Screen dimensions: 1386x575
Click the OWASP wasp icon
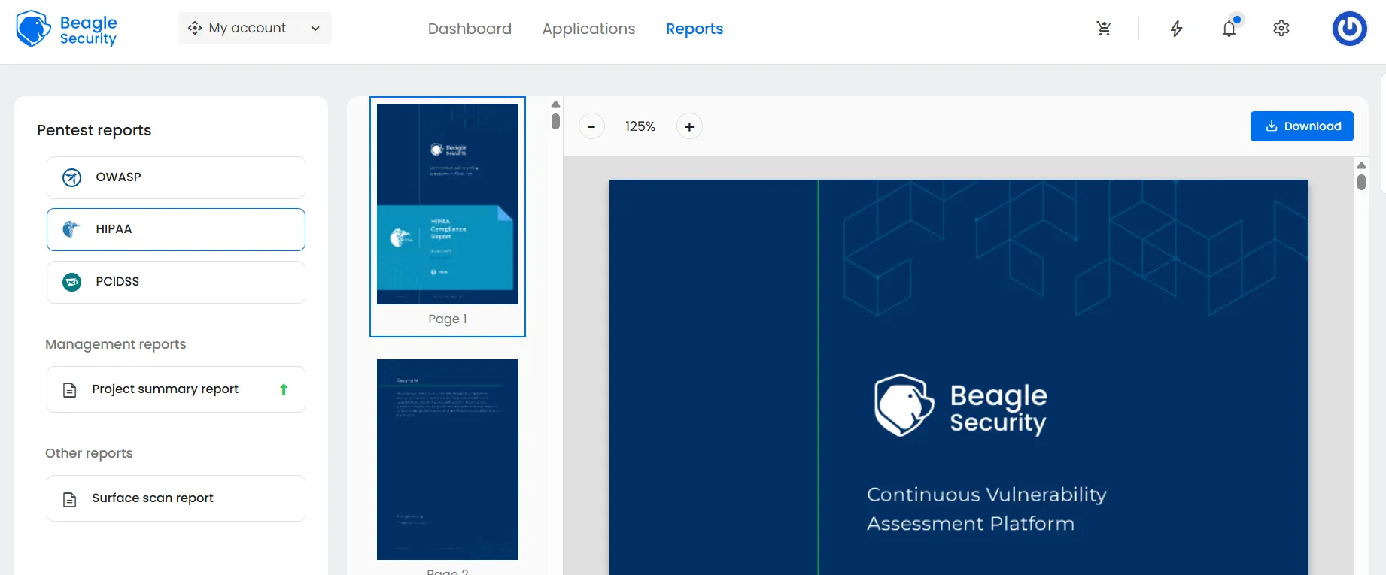pos(71,177)
